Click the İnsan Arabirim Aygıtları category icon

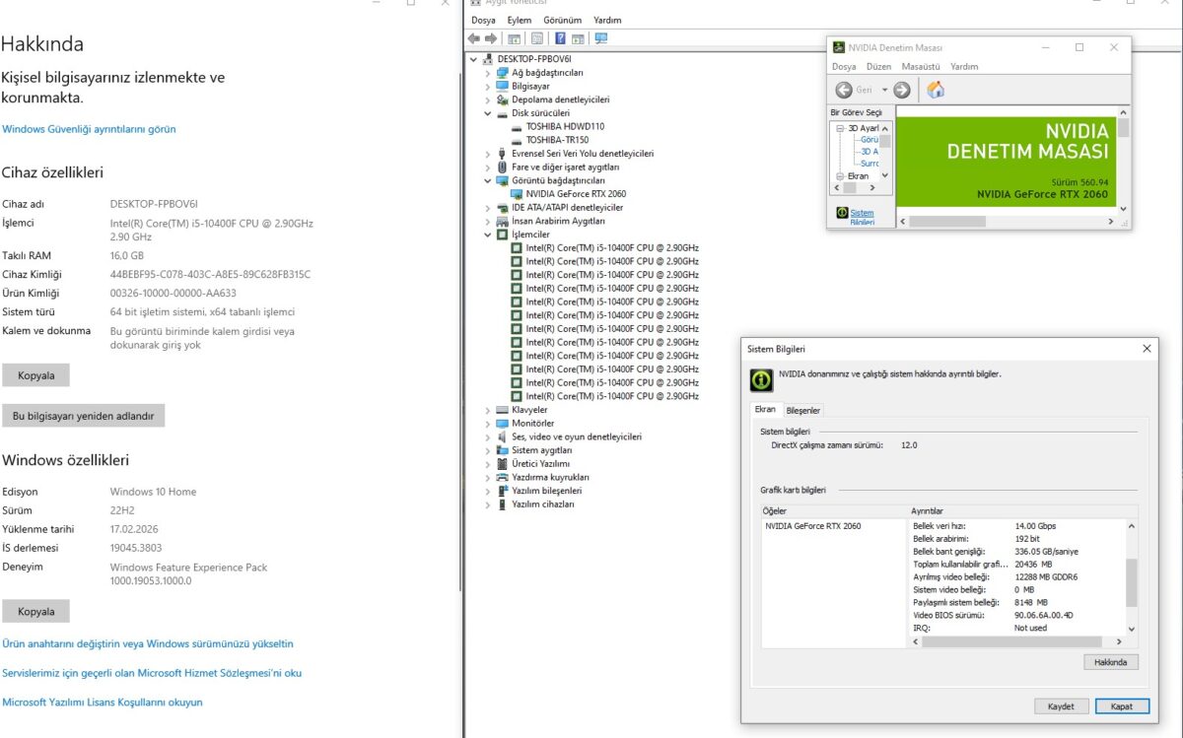503,222
